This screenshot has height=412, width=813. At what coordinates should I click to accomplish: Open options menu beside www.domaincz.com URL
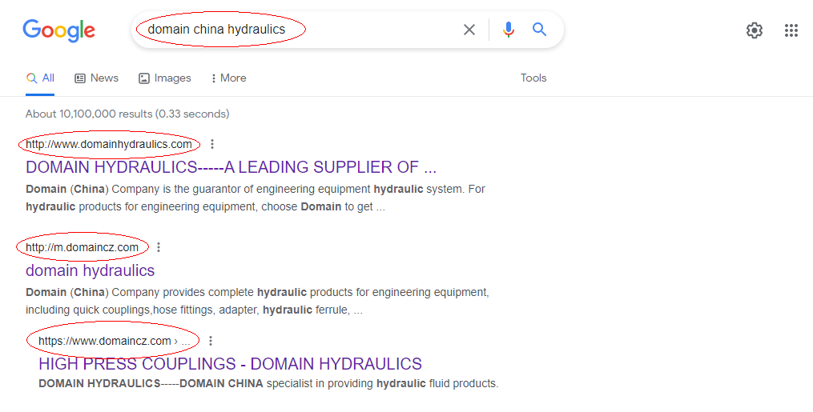211,341
